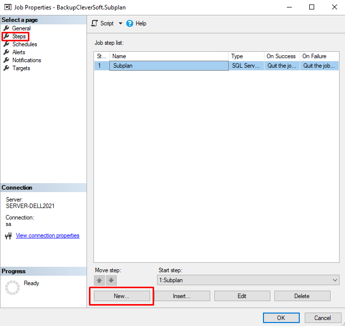Move step up with arrow button

(x=99, y=280)
